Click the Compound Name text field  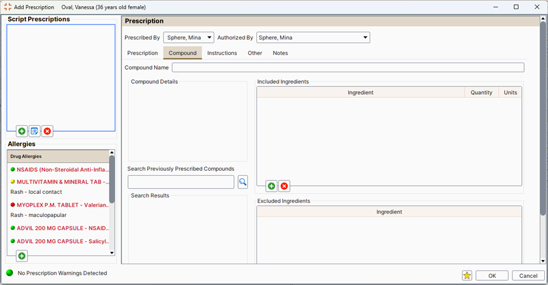[x=348, y=67]
